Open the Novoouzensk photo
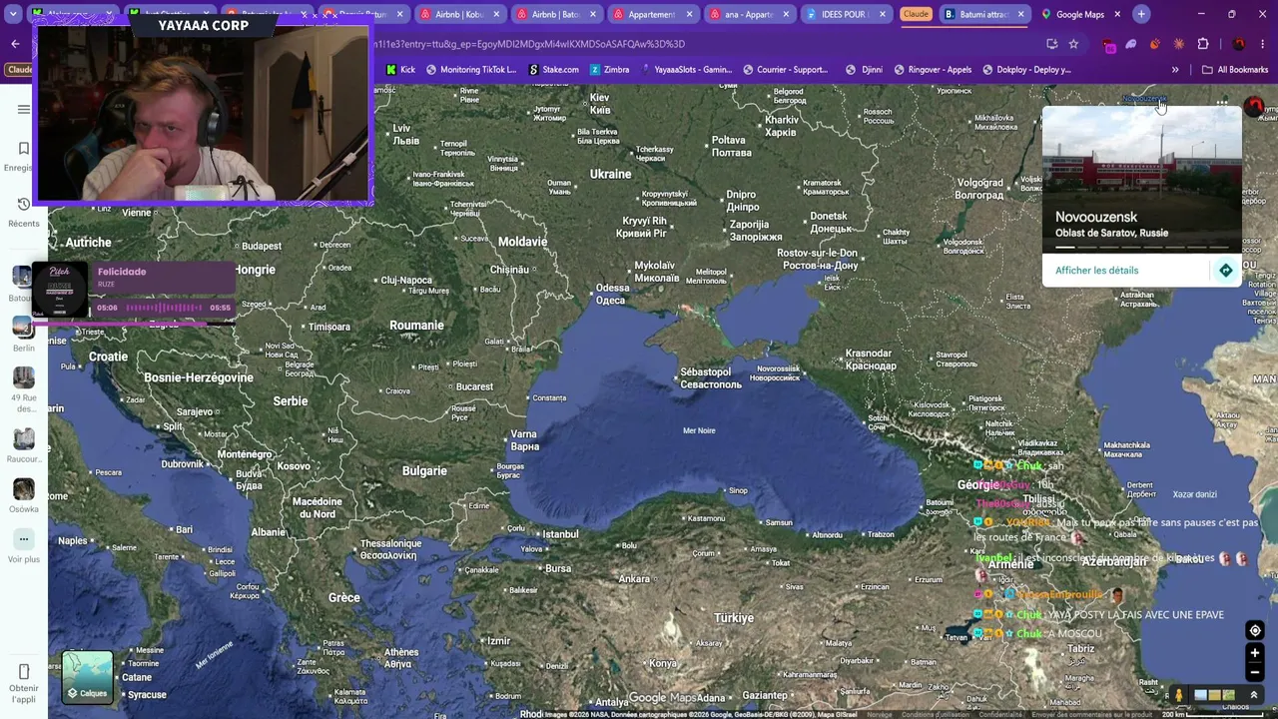 point(1142,179)
